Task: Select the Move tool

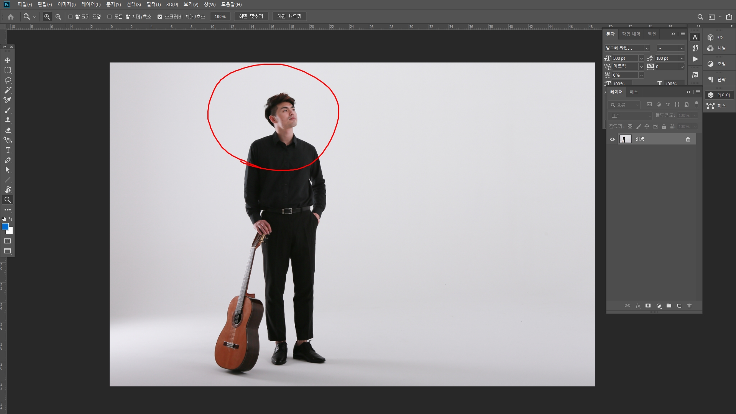Action: tap(7, 61)
